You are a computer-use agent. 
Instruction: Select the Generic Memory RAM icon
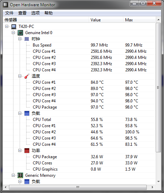[x=20, y=175]
